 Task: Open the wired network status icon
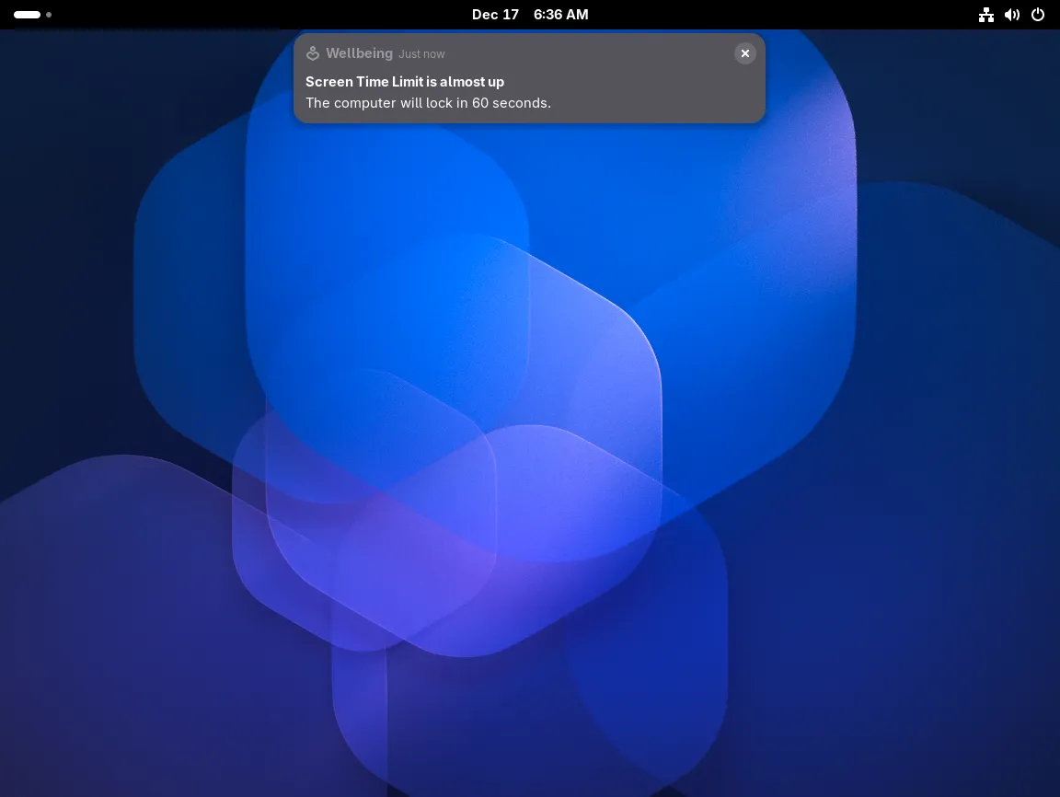[x=986, y=15]
